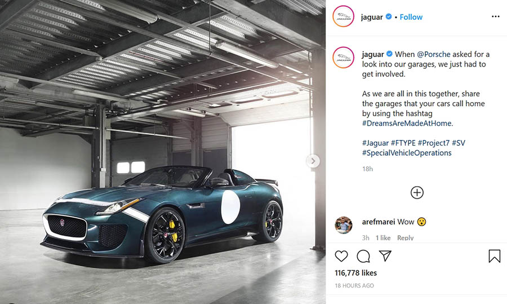Like the post with the heart icon
The width and height of the screenshot is (507, 304).
[x=341, y=256]
